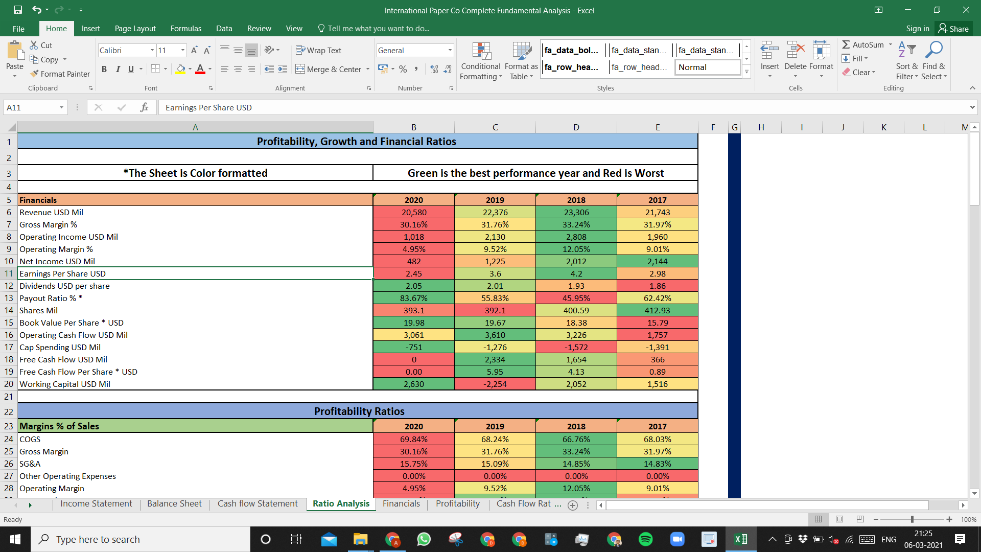Toggle Underline formatting
Image resolution: width=981 pixels, height=552 pixels.
click(131, 69)
